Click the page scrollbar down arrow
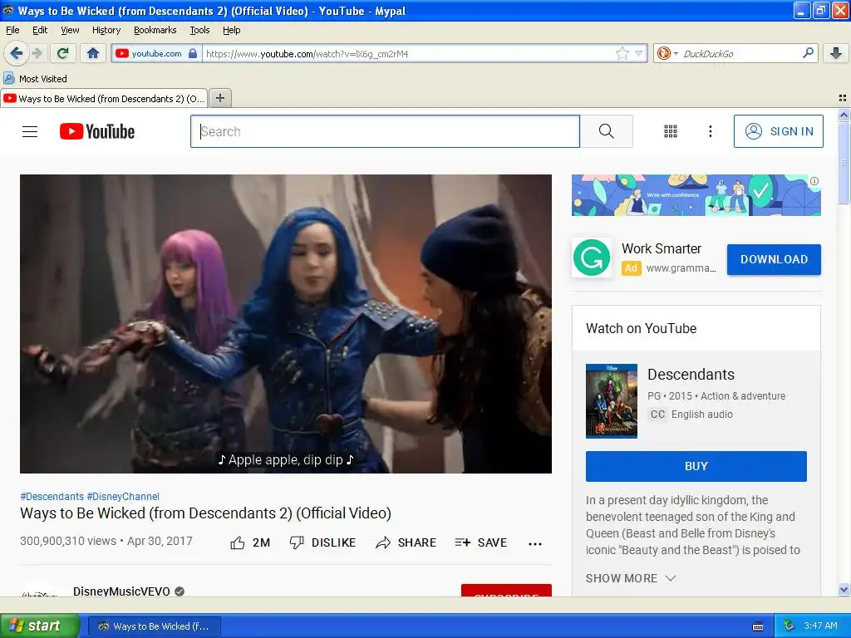The height and width of the screenshot is (638, 851). click(844, 589)
